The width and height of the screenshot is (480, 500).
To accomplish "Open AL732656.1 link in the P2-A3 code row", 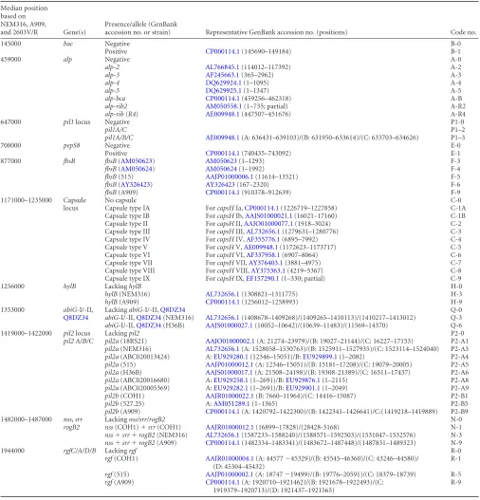I will (x=222, y=349).
